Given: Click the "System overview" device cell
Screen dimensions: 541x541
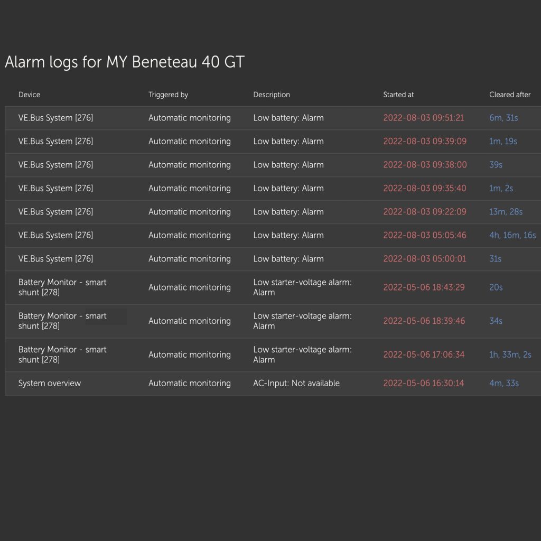Looking at the screenshot, I should point(50,384).
